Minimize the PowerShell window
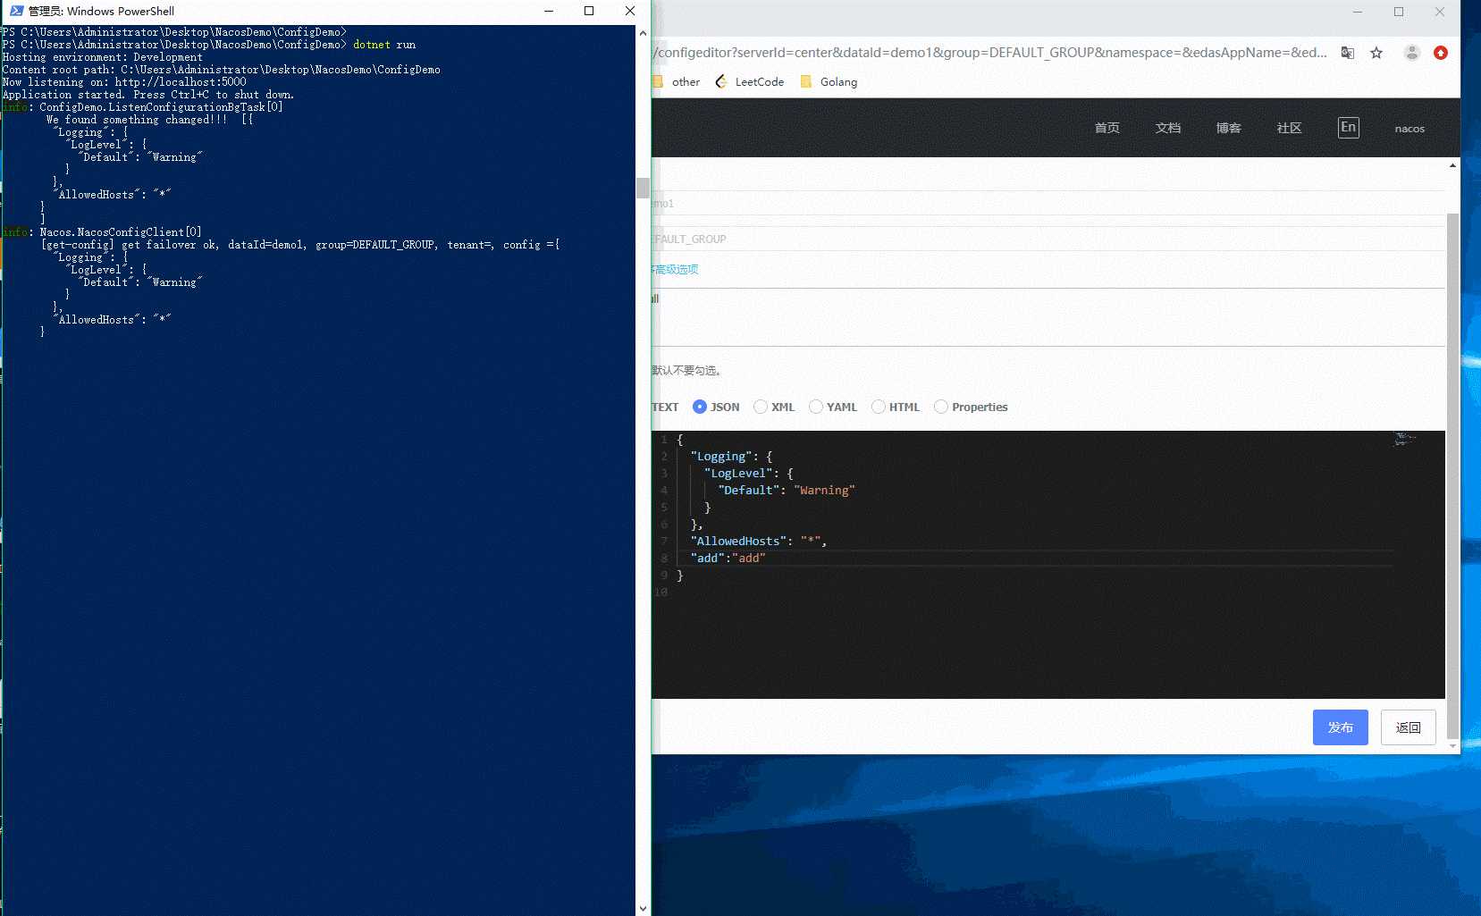The height and width of the screenshot is (916, 1481). 549,11
